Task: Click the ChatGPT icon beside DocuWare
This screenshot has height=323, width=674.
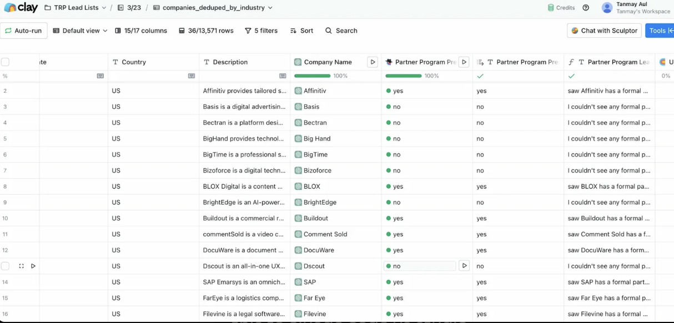Action: coord(298,250)
